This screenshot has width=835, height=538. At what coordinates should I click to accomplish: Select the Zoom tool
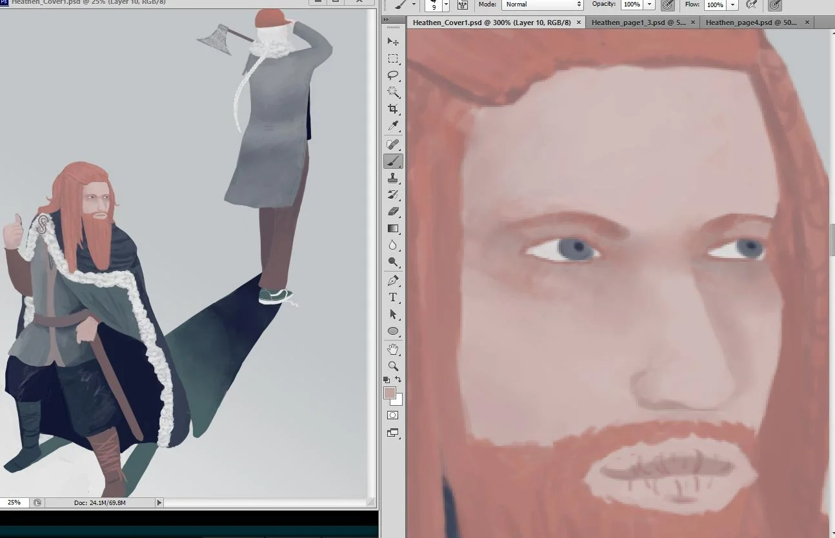393,366
